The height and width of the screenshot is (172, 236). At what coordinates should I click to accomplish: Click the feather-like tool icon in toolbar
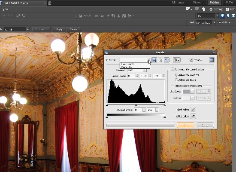tap(108, 16)
